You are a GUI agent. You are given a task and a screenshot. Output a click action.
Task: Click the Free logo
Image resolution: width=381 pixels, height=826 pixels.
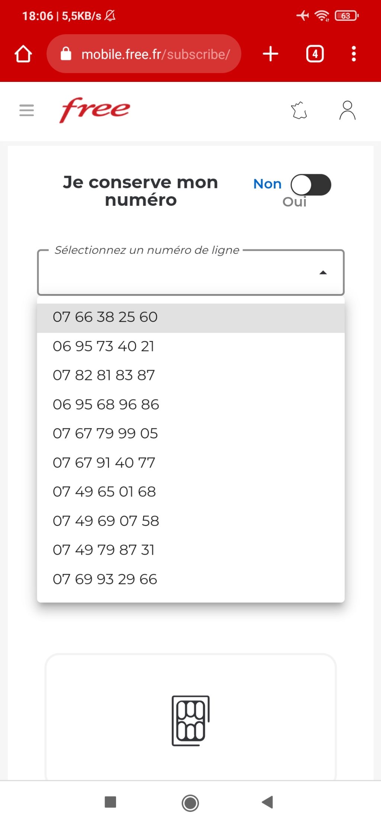[x=95, y=110]
